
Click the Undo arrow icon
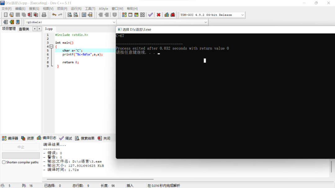(x=54, y=15)
